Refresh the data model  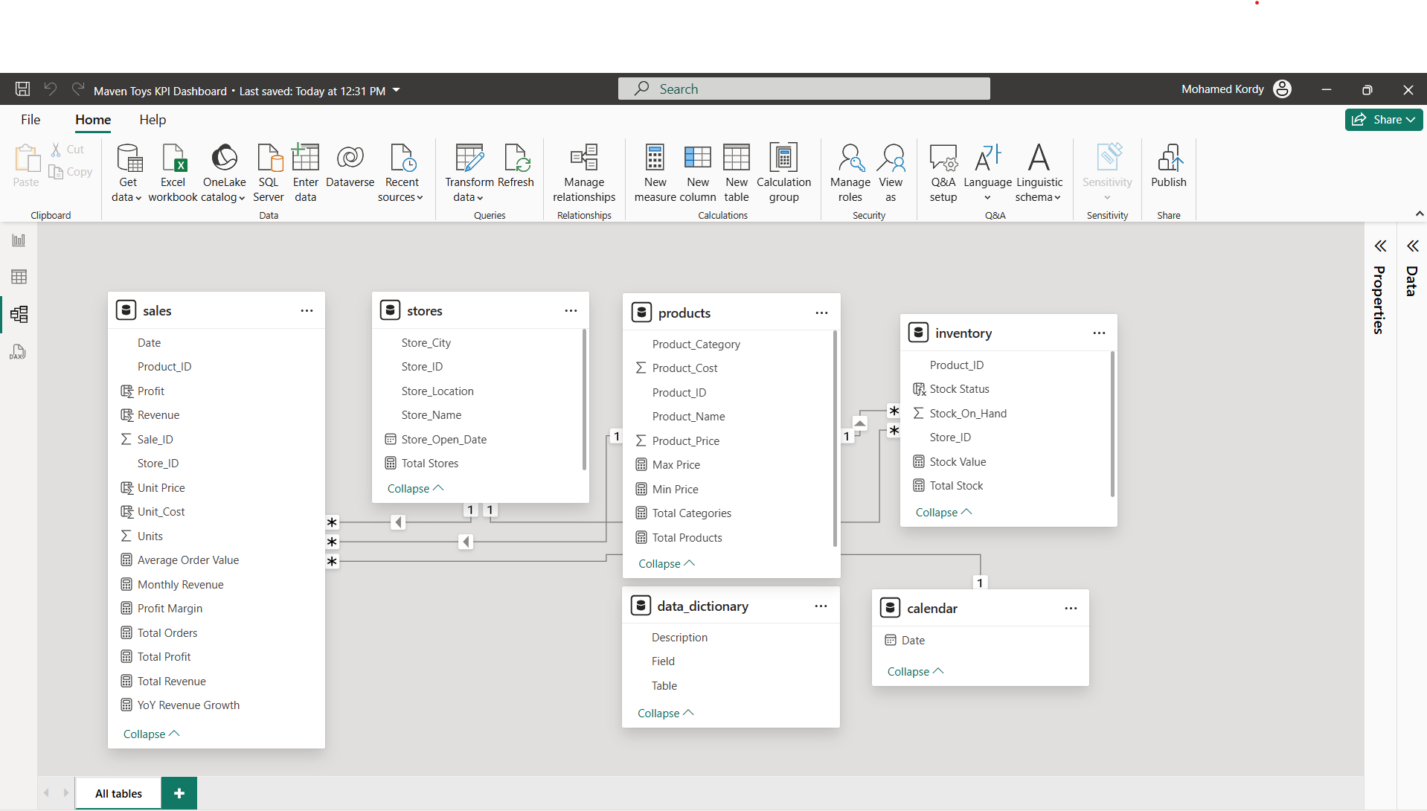(516, 165)
